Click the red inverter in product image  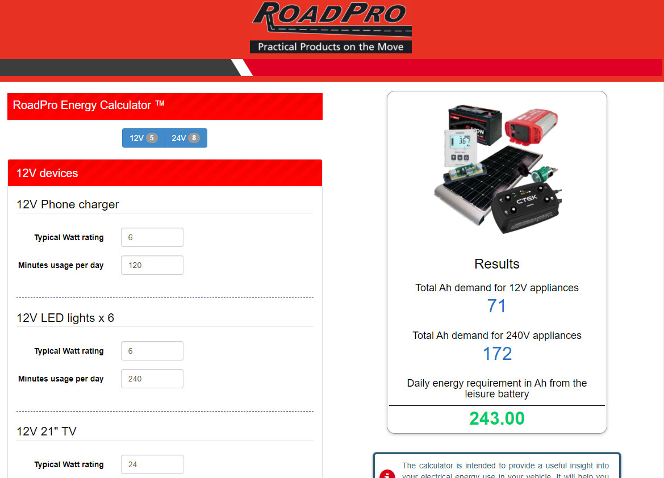pyautogui.click(x=532, y=126)
